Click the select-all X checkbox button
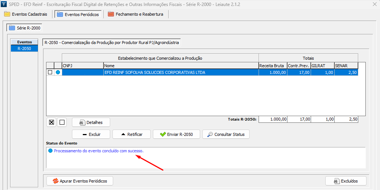The image size is (380, 190). (52, 122)
